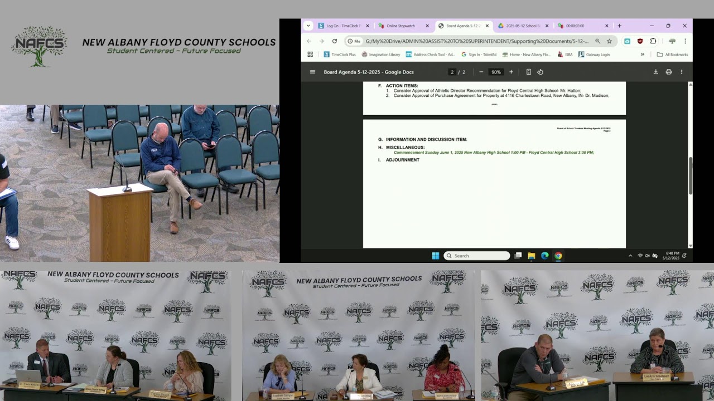Click the Commencement Sunday June 1 line
The height and width of the screenshot is (401, 714).
[494, 153]
